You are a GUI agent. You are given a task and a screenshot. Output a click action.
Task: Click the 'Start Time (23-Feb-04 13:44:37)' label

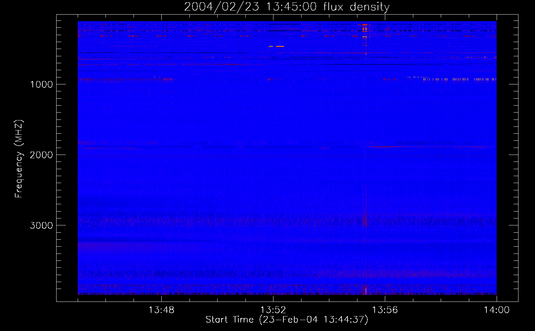click(x=287, y=320)
